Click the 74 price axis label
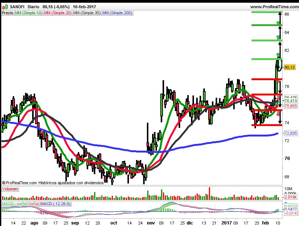This screenshot has height=226, width=299. [x=287, y=123]
